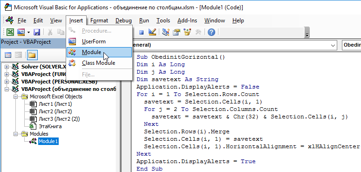Choose UserForm from the Insert menu
Image resolution: width=361 pixels, height=172 pixels.
[x=99, y=41]
